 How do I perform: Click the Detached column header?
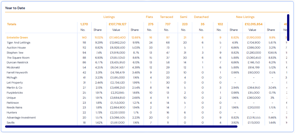coord(201,17)
